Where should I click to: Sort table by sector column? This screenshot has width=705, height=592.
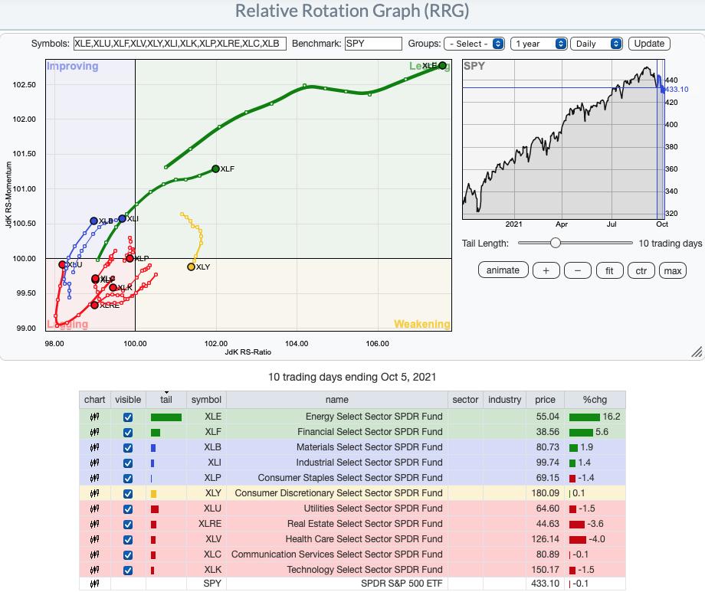[465, 400]
